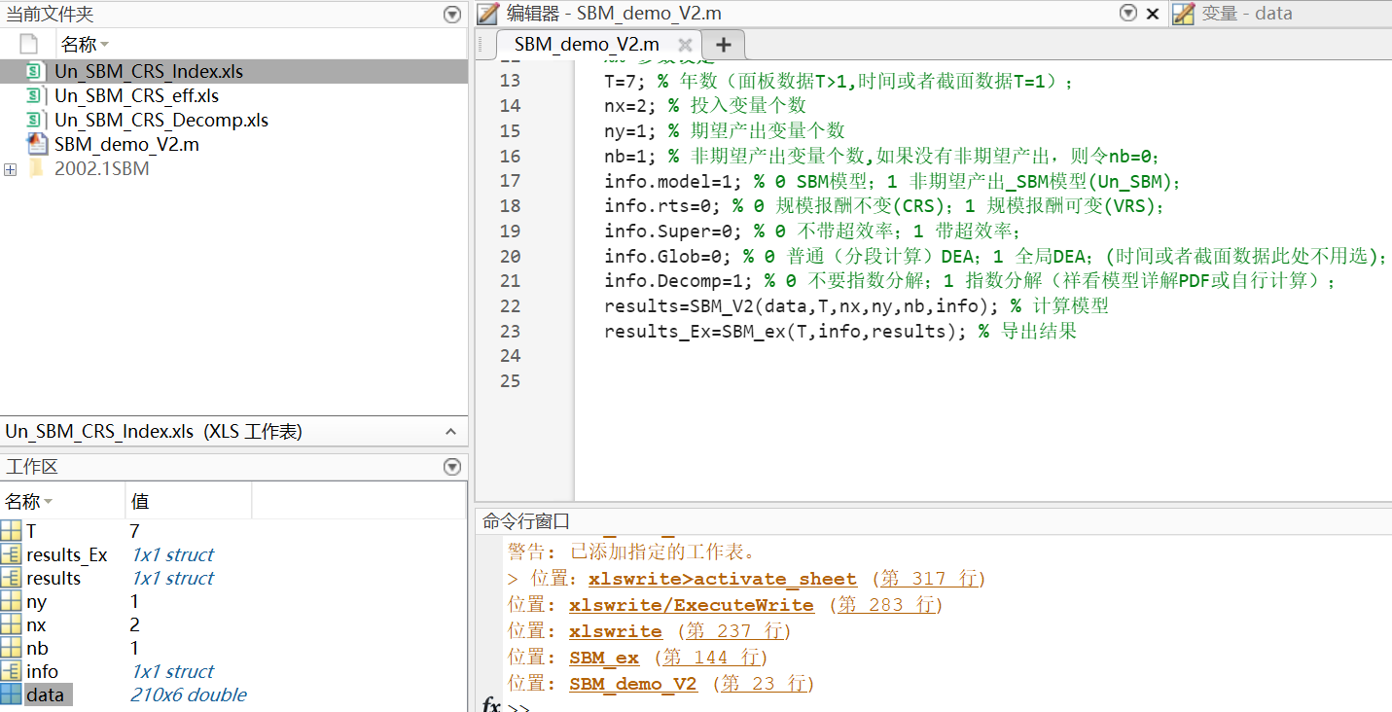Open the SBM_demo_V2 error location link
Viewport: 1392px width, 712px height.
pyautogui.click(x=633, y=684)
